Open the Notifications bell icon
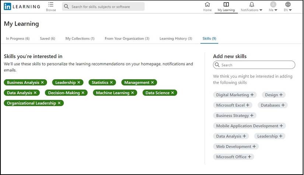 [252, 4]
